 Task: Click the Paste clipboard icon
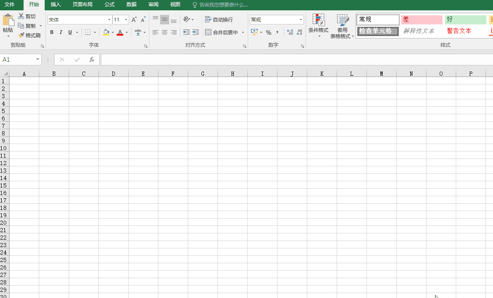pos(8,20)
